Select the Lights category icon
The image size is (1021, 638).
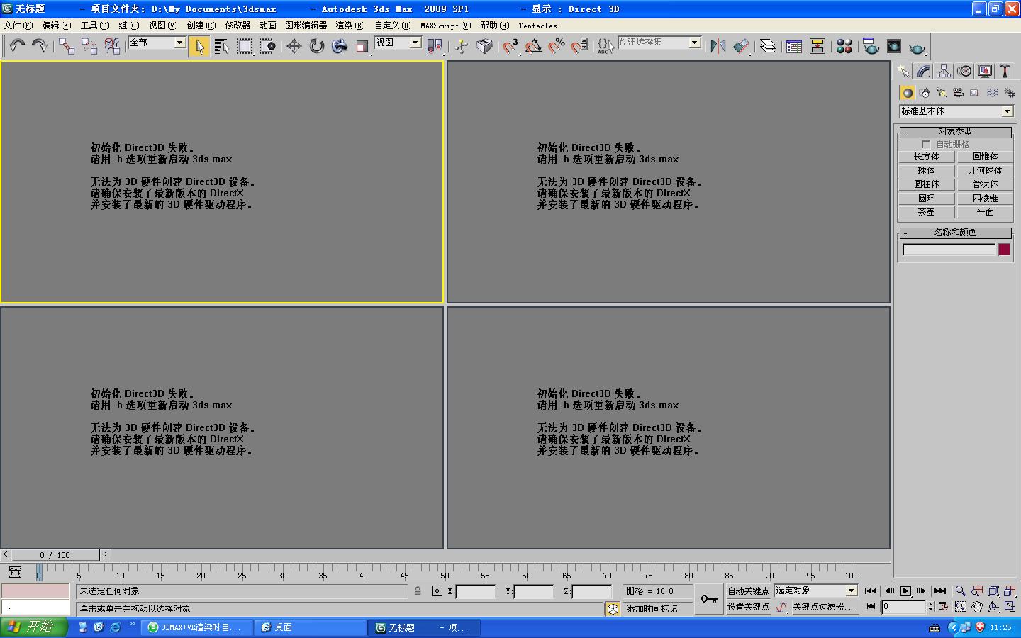click(x=942, y=93)
